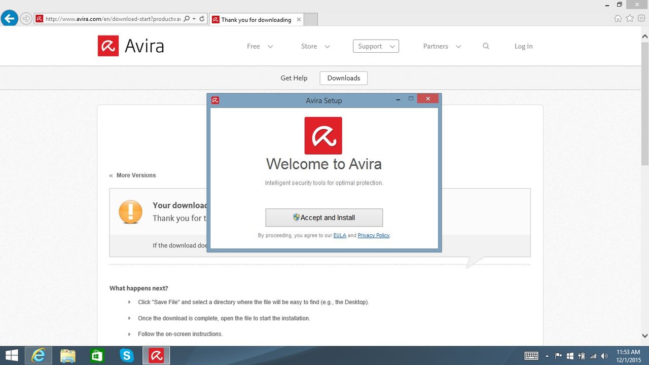Click the "Once the download is complete" instruction line
This screenshot has width=649, height=365.
pyautogui.click(x=224, y=318)
